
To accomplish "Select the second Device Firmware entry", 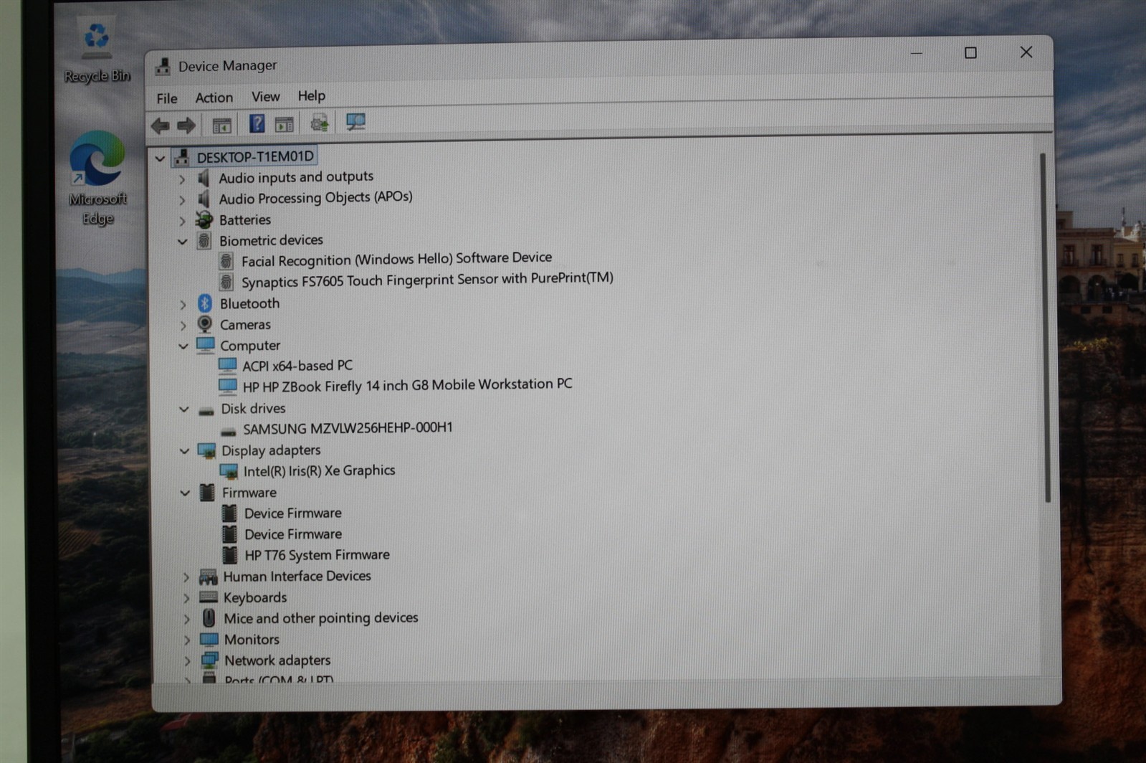I will 292,534.
